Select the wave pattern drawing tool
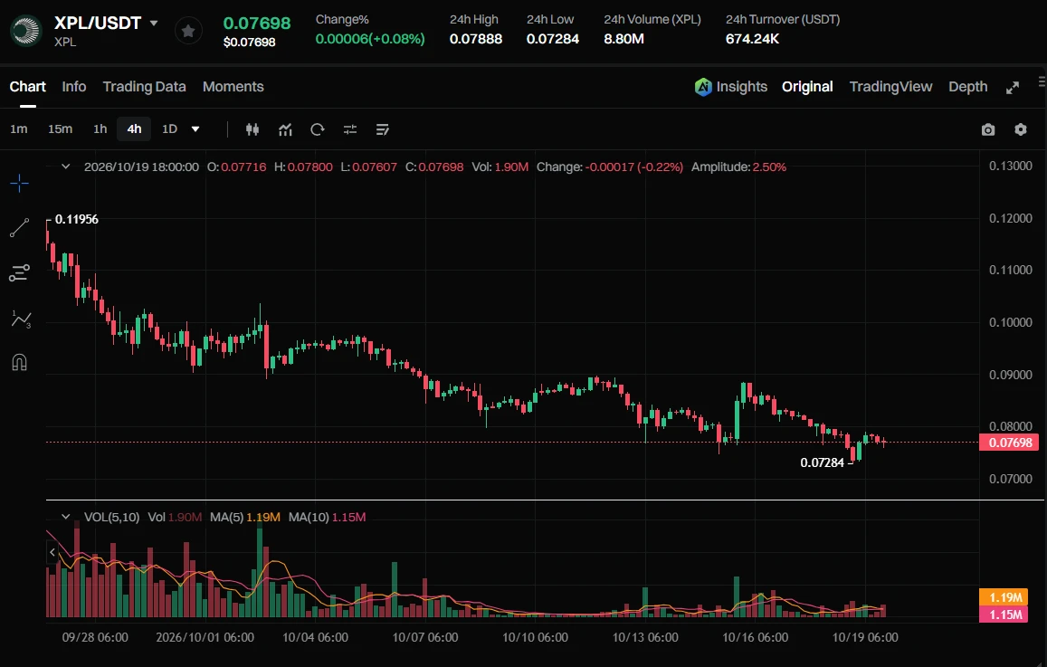Screen dimensions: 1047x667 click(x=21, y=319)
